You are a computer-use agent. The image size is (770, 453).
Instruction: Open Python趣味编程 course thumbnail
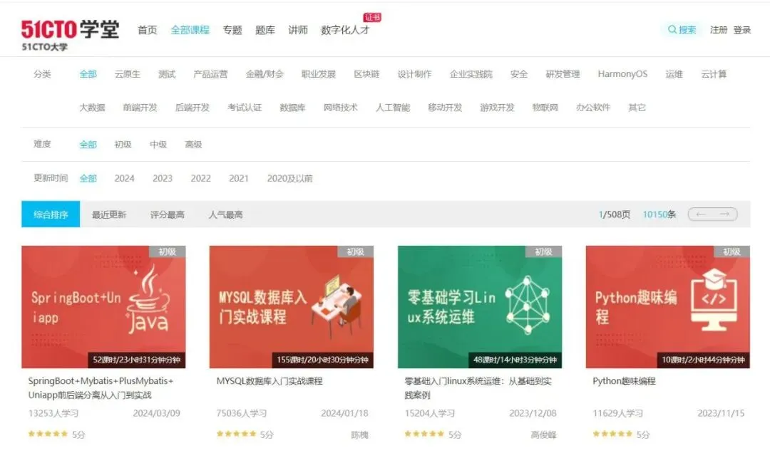[668, 307]
